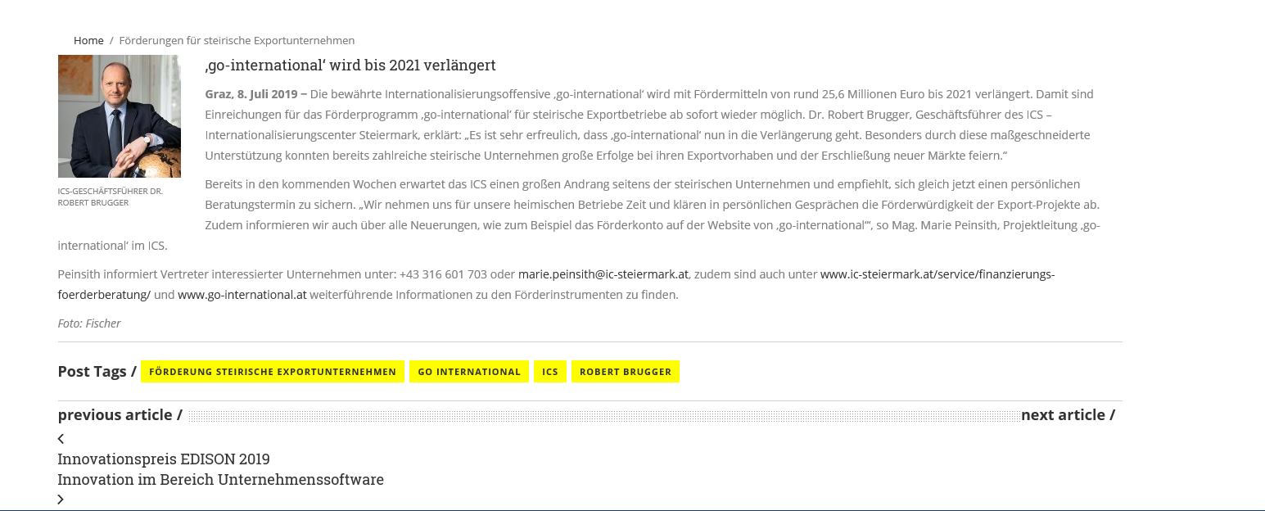Click the Foto: Fischer credit text
The width and height of the screenshot is (1265, 511).
[89, 323]
